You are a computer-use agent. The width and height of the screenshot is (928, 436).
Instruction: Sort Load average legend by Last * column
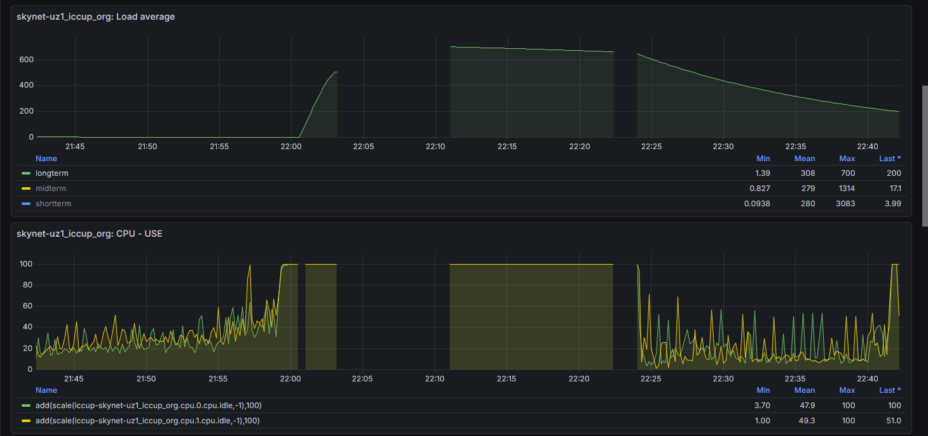pos(890,159)
